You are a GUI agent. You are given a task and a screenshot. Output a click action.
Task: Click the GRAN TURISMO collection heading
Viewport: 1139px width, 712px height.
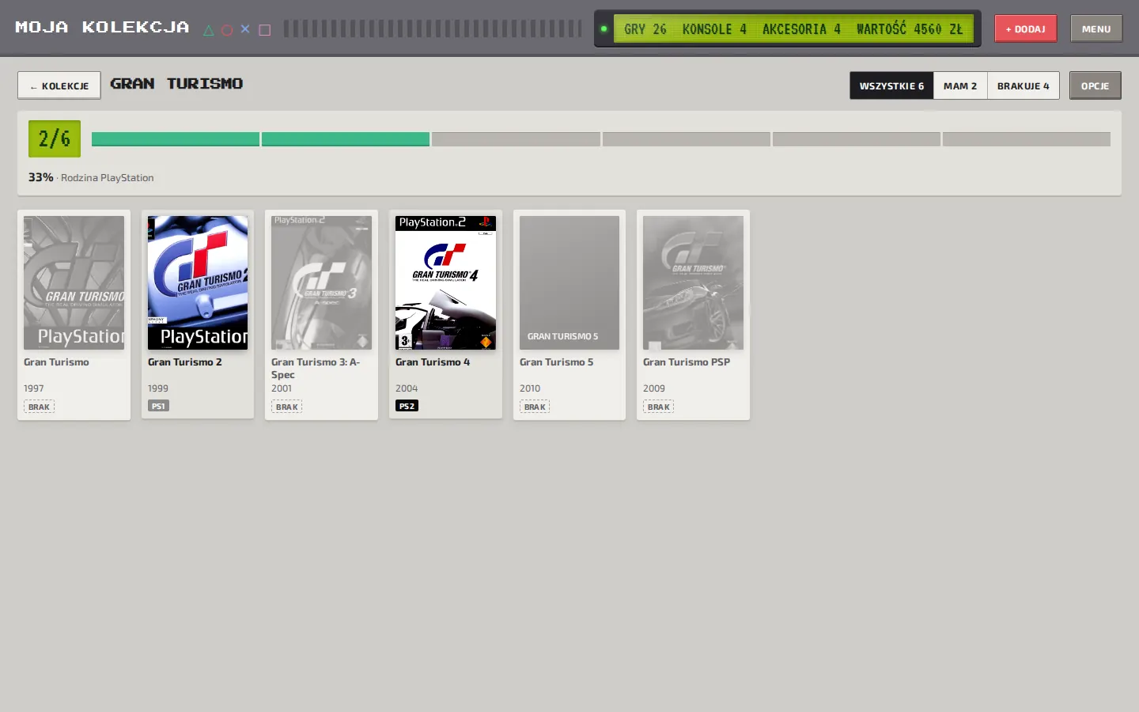point(176,84)
